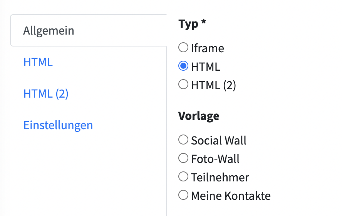Click the Meine Kontakte label text
Viewport: 342px width, 216px height.
pyautogui.click(x=231, y=196)
